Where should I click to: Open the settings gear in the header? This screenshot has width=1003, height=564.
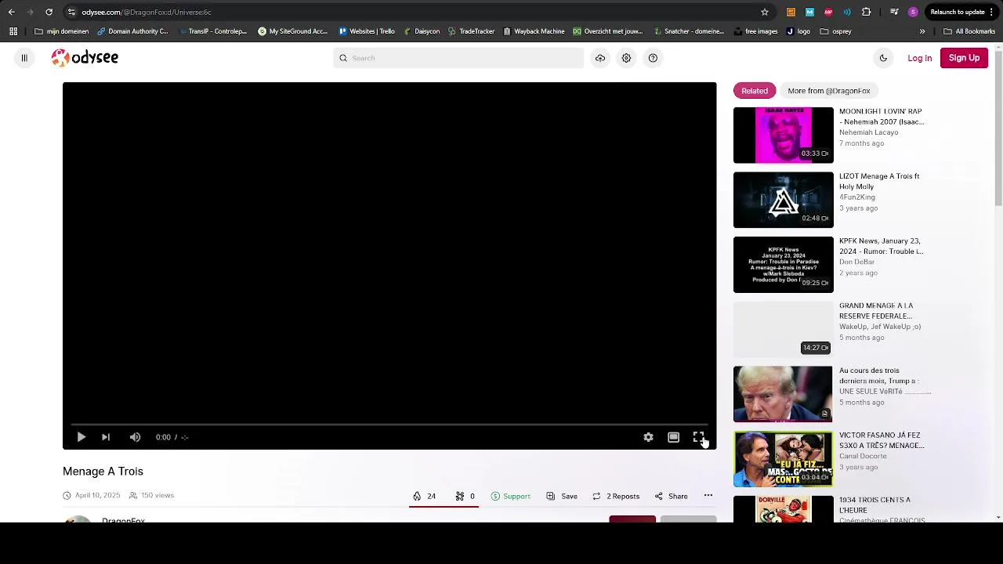[626, 58]
